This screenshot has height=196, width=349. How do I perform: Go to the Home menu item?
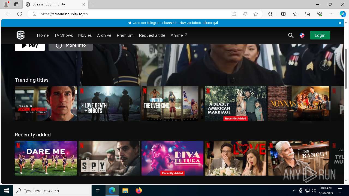[x=43, y=35]
